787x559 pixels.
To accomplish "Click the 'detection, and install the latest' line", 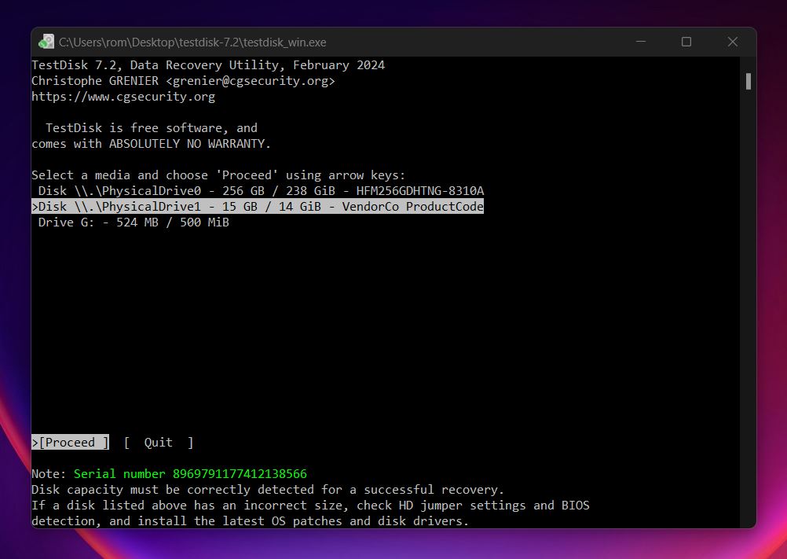I will tap(251, 520).
